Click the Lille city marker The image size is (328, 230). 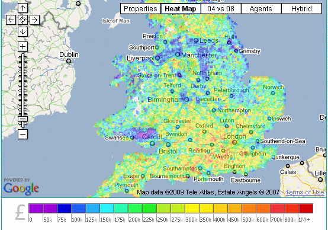(x=320, y=180)
